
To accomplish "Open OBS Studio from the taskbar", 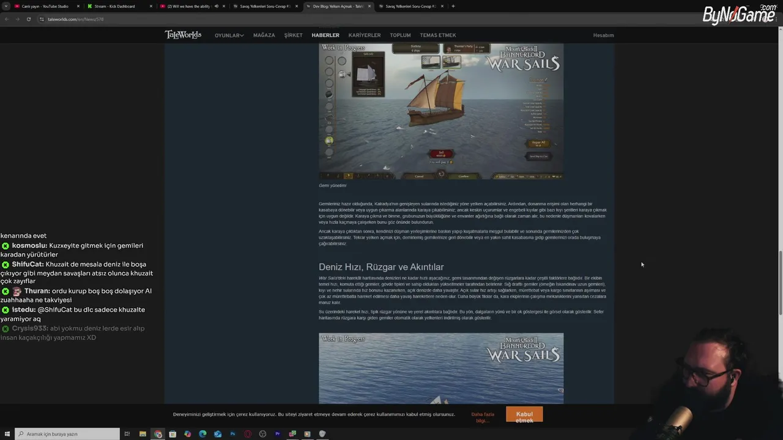I will (x=262, y=434).
